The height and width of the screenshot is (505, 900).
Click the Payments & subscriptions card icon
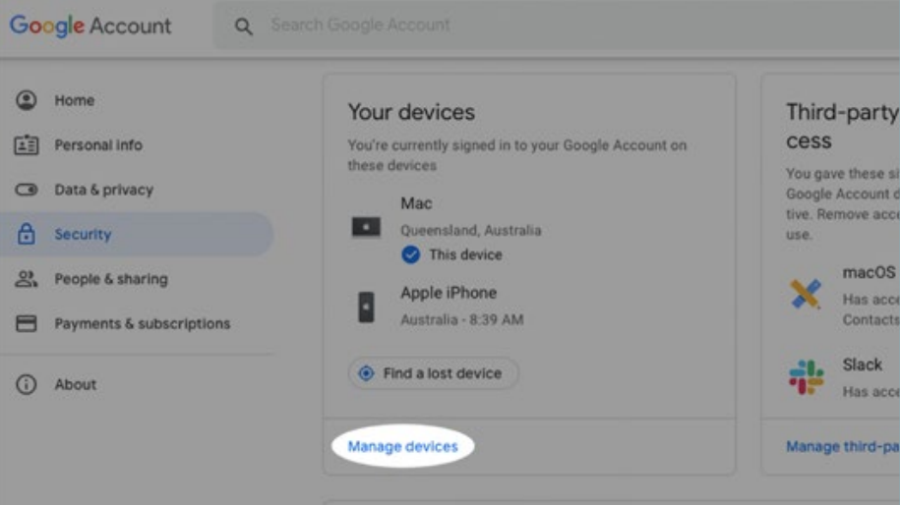click(27, 323)
